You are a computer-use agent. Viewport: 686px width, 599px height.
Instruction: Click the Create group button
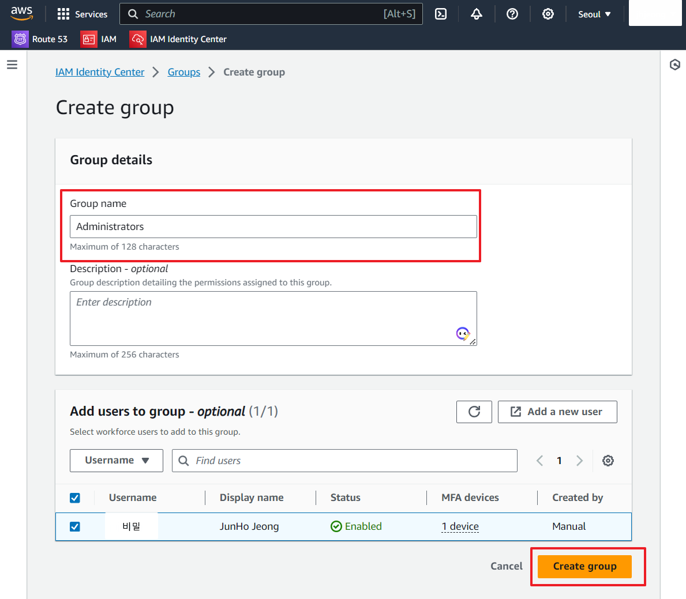(584, 566)
